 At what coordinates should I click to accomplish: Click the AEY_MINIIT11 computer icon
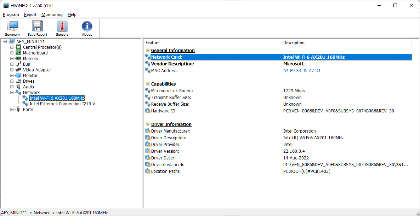12,41
